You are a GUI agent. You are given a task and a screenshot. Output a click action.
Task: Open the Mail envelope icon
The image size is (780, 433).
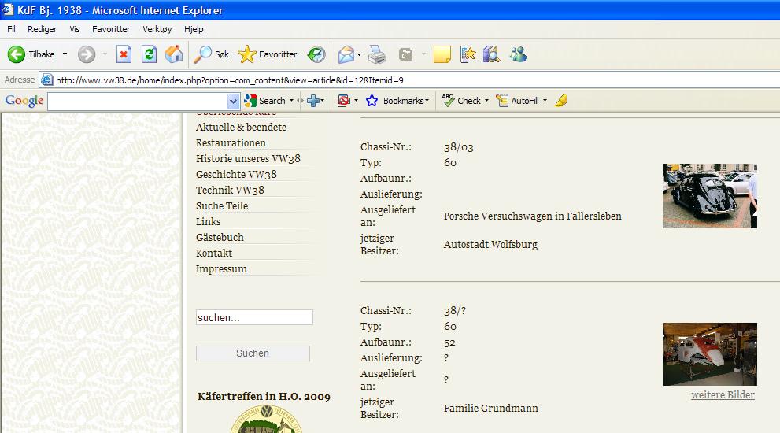(x=346, y=54)
